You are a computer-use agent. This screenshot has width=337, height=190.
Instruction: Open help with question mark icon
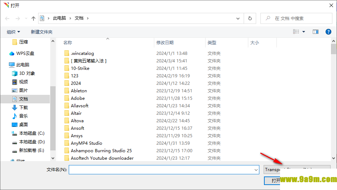pos(328,32)
